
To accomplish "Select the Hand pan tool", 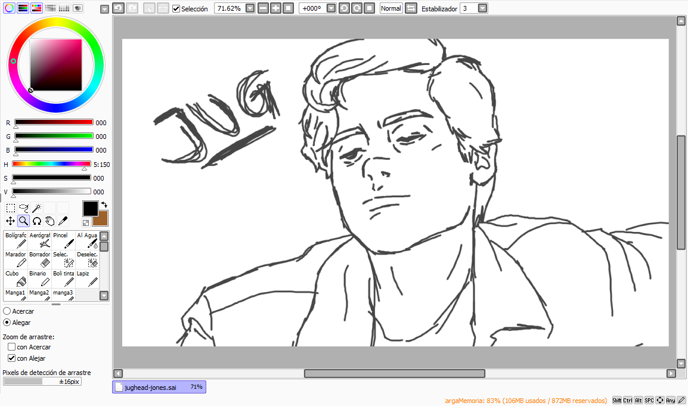I will 50,221.
